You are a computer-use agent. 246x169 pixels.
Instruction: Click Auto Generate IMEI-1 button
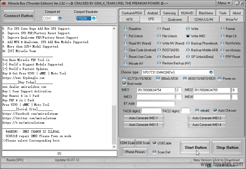[144, 118]
